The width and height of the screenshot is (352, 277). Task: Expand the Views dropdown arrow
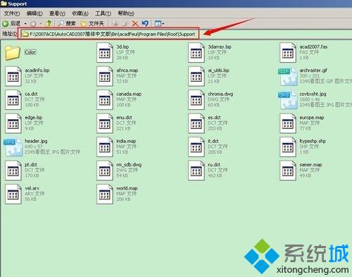click(163, 23)
